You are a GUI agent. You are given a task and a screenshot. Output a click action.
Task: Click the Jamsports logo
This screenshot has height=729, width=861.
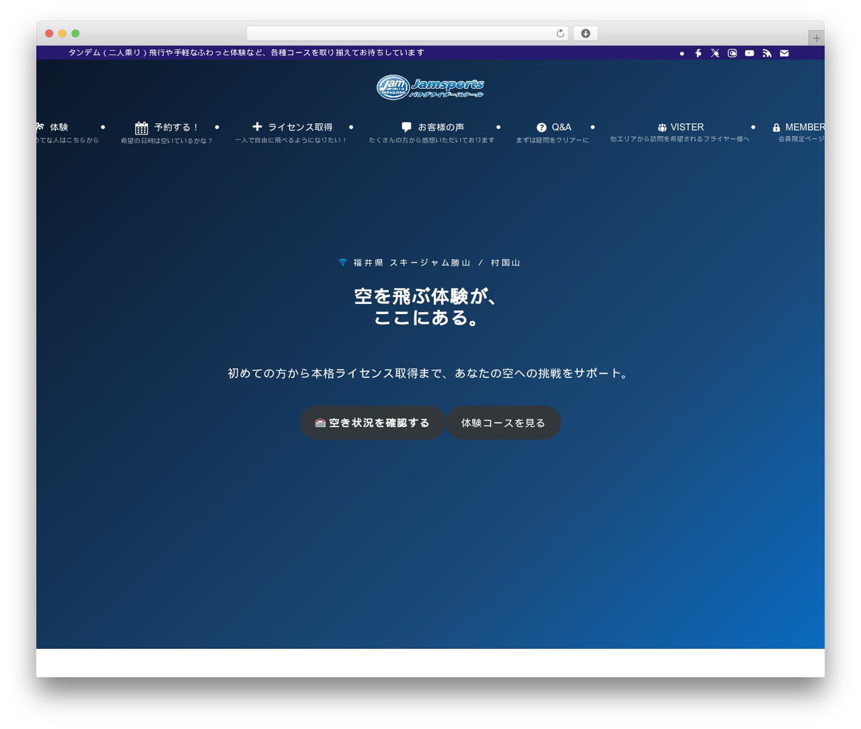[430, 87]
